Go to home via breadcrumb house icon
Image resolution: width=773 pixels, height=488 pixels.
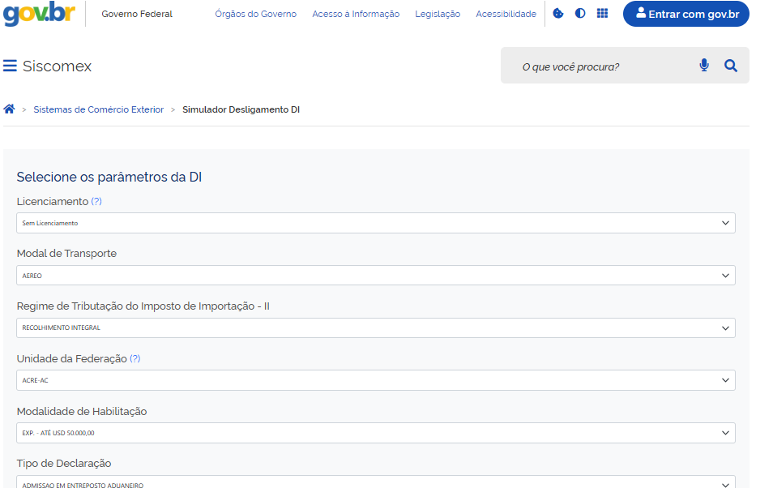pyautogui.click(x=10, y=109)
